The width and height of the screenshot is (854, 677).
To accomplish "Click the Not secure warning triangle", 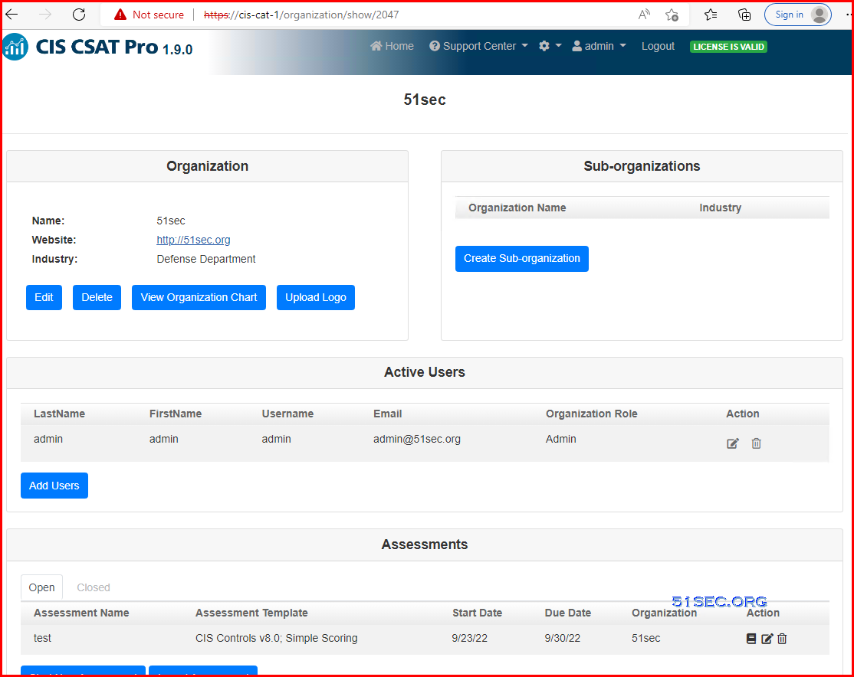I will 120,15.
